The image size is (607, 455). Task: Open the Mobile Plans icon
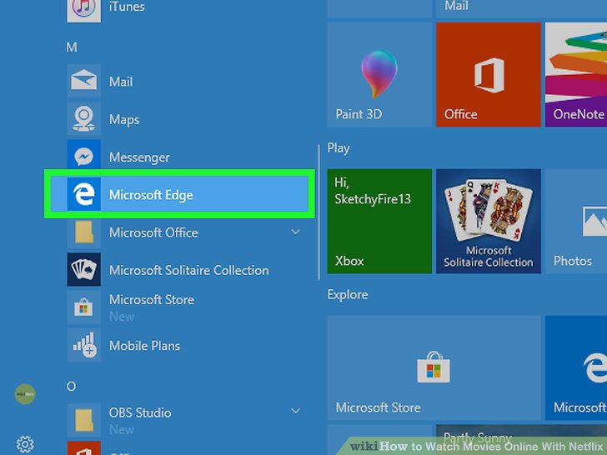point(83,345)
